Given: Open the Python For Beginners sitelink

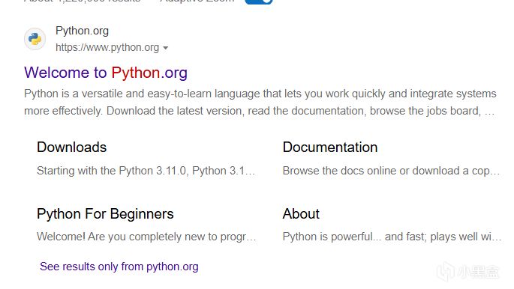Looking at the screenshot, I should 105,214.
